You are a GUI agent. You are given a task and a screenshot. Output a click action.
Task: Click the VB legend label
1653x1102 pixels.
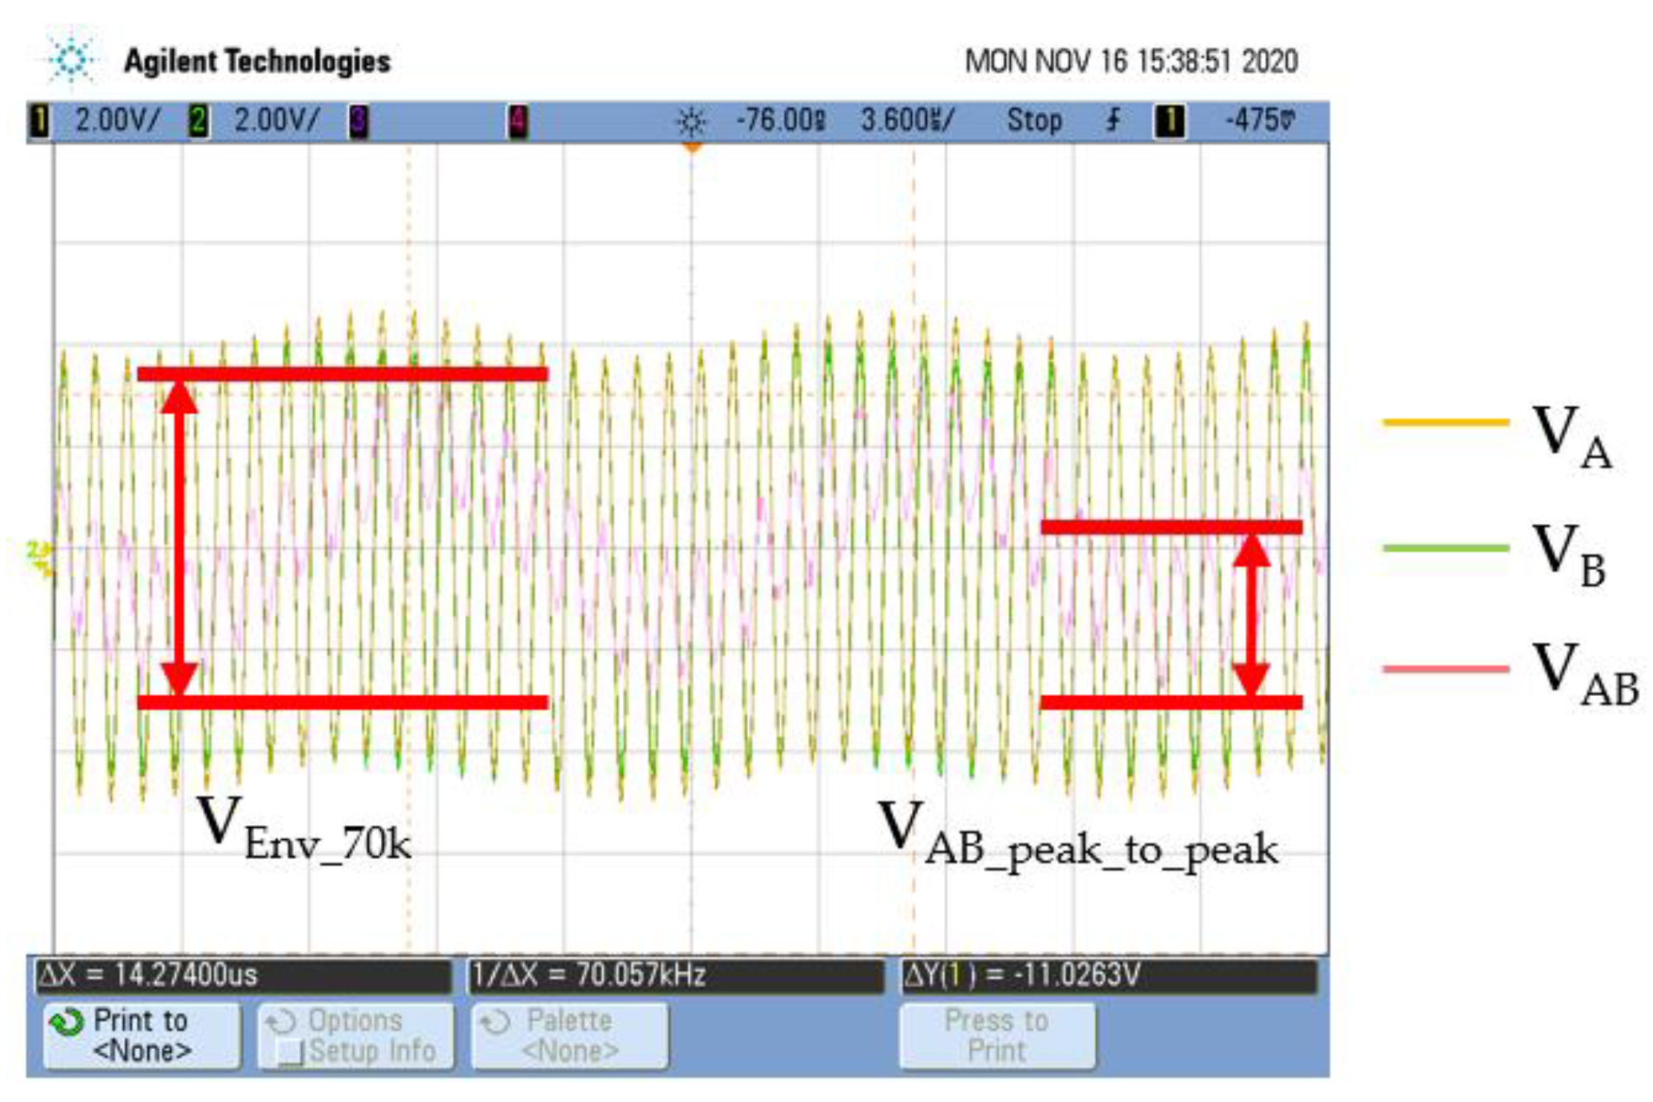pos(1569,555)
